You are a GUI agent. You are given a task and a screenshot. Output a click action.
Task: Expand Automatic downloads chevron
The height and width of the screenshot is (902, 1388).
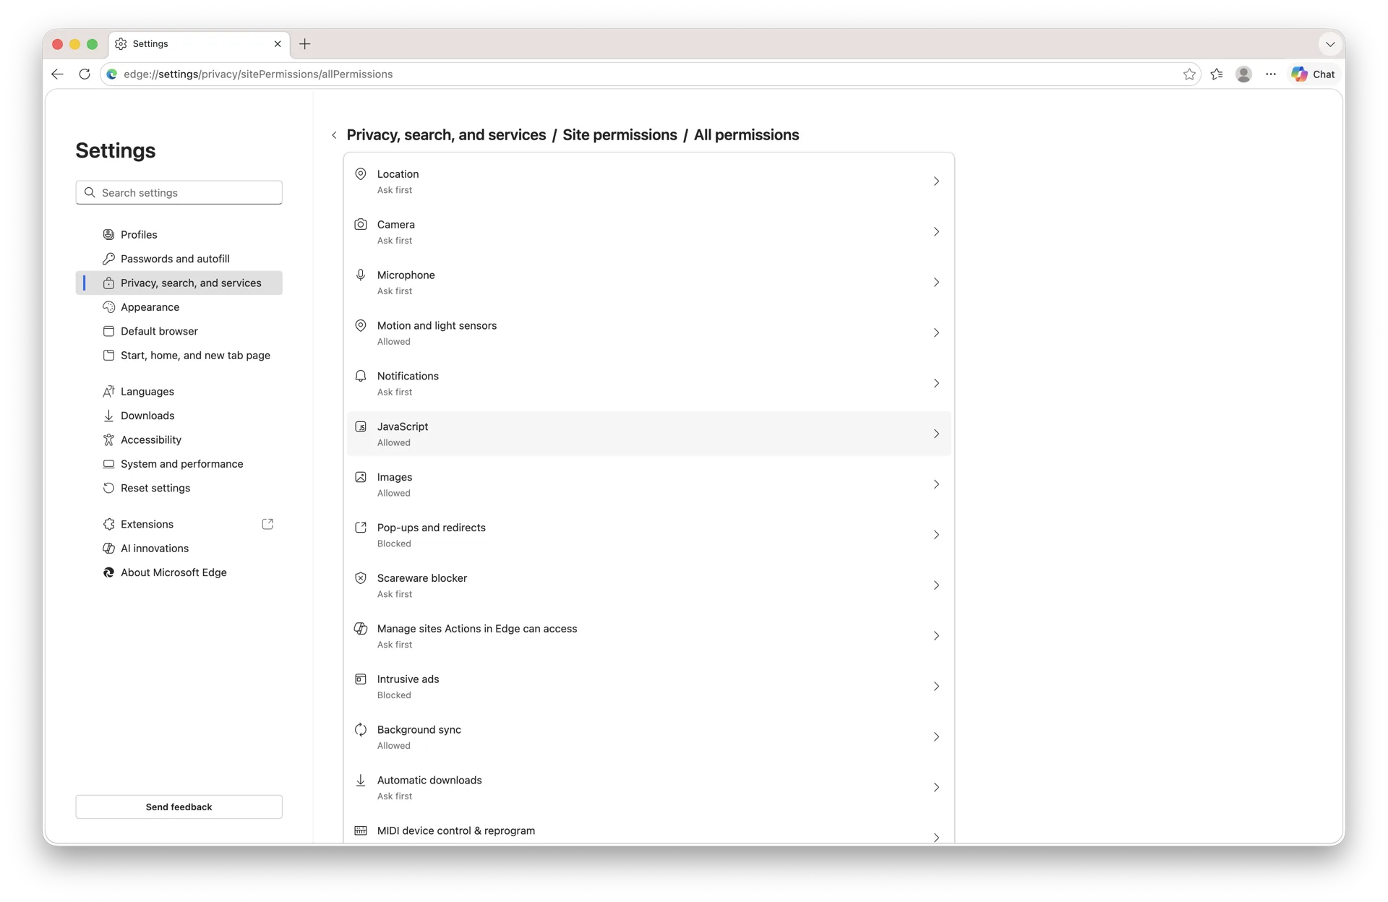936,788
